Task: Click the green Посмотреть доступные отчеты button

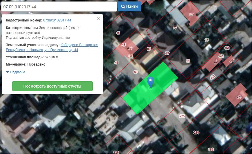Action: coord(52,86)
